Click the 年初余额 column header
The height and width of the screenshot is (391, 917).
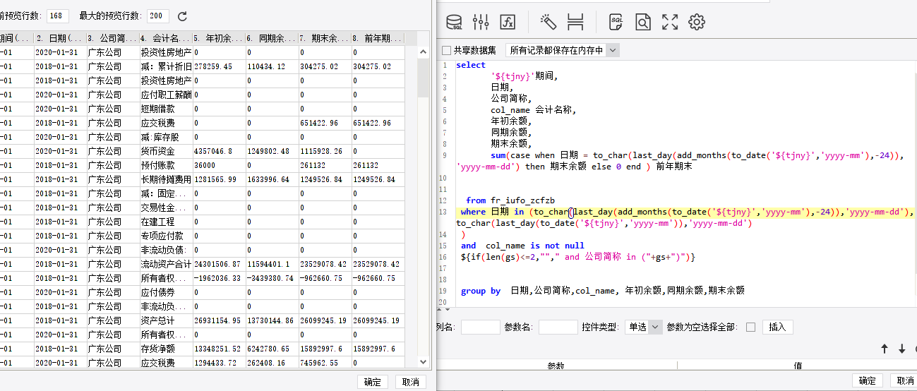[x=218, y=38]
